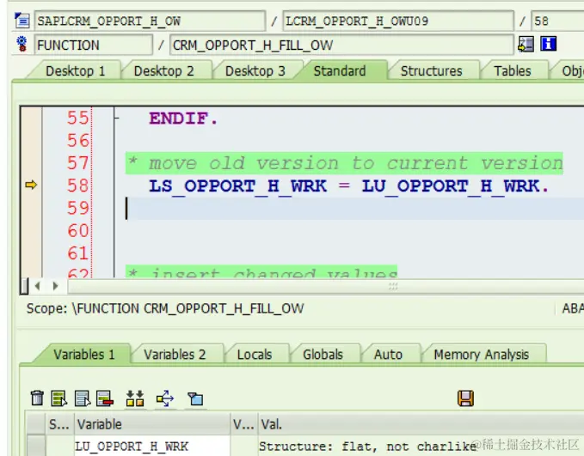
Task: Click the gear icon beside the FUNCTION field
Action: (22, 44)
